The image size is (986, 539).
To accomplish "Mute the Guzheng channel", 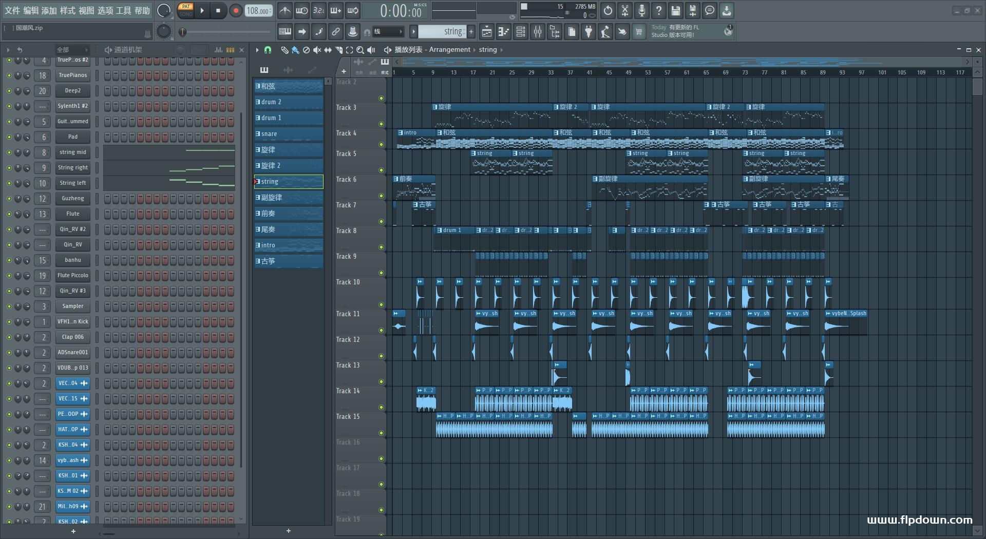I will (x=9, y=199).
